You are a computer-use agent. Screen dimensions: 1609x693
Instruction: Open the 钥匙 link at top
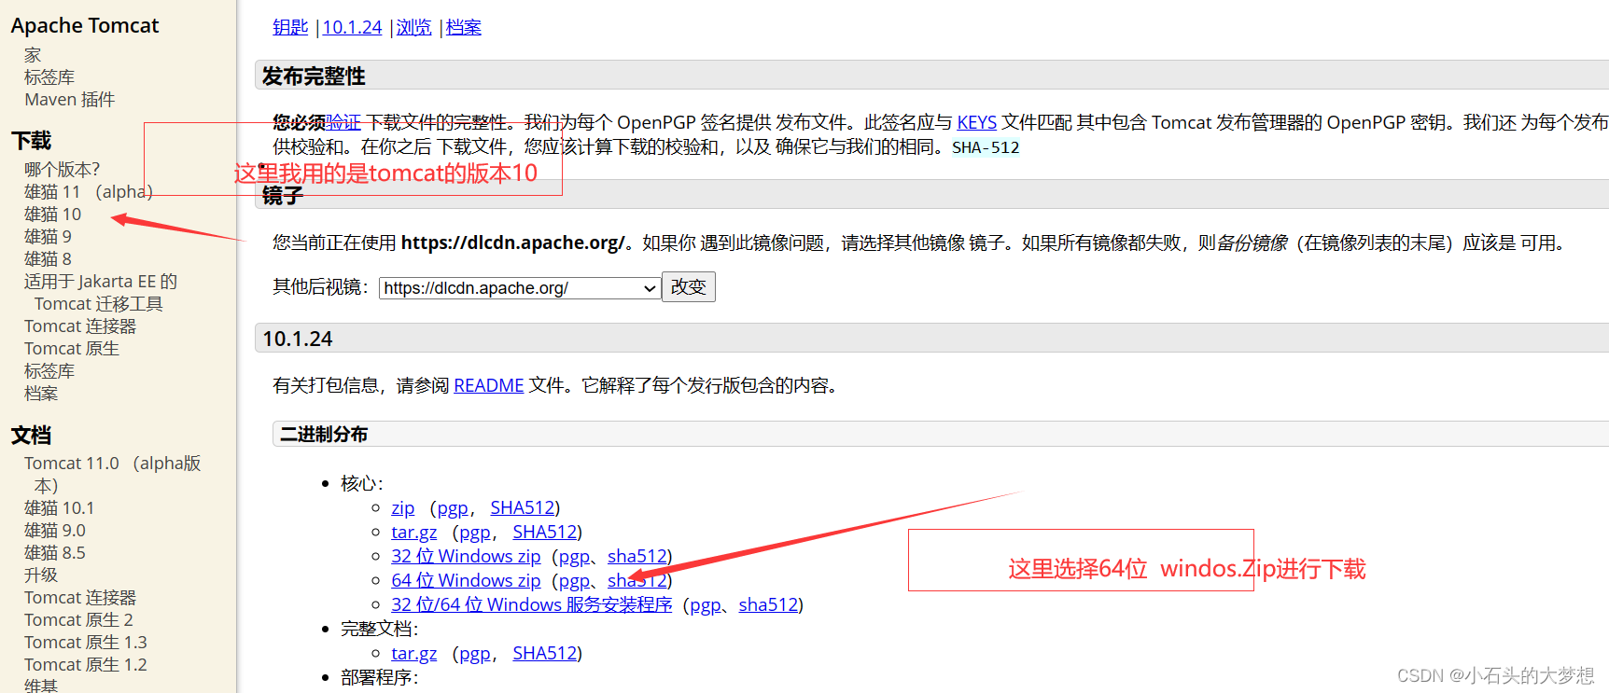pyautogui.click(x=290, y=27)
